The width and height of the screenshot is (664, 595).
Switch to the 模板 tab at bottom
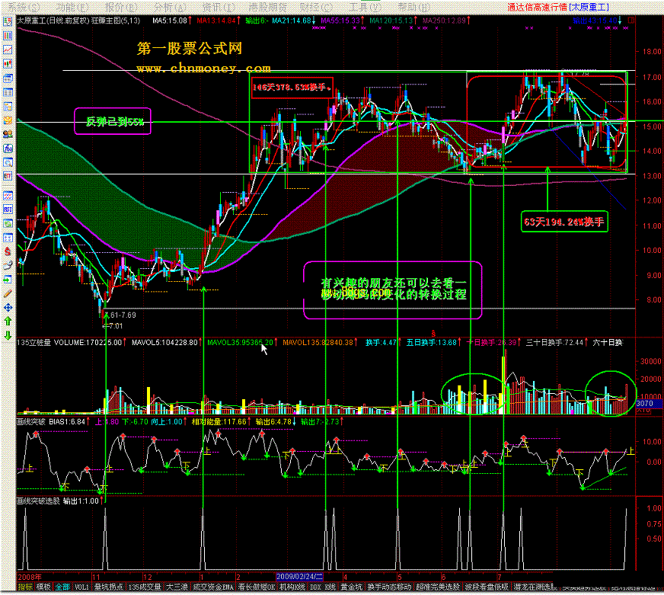tap(43, 587)
